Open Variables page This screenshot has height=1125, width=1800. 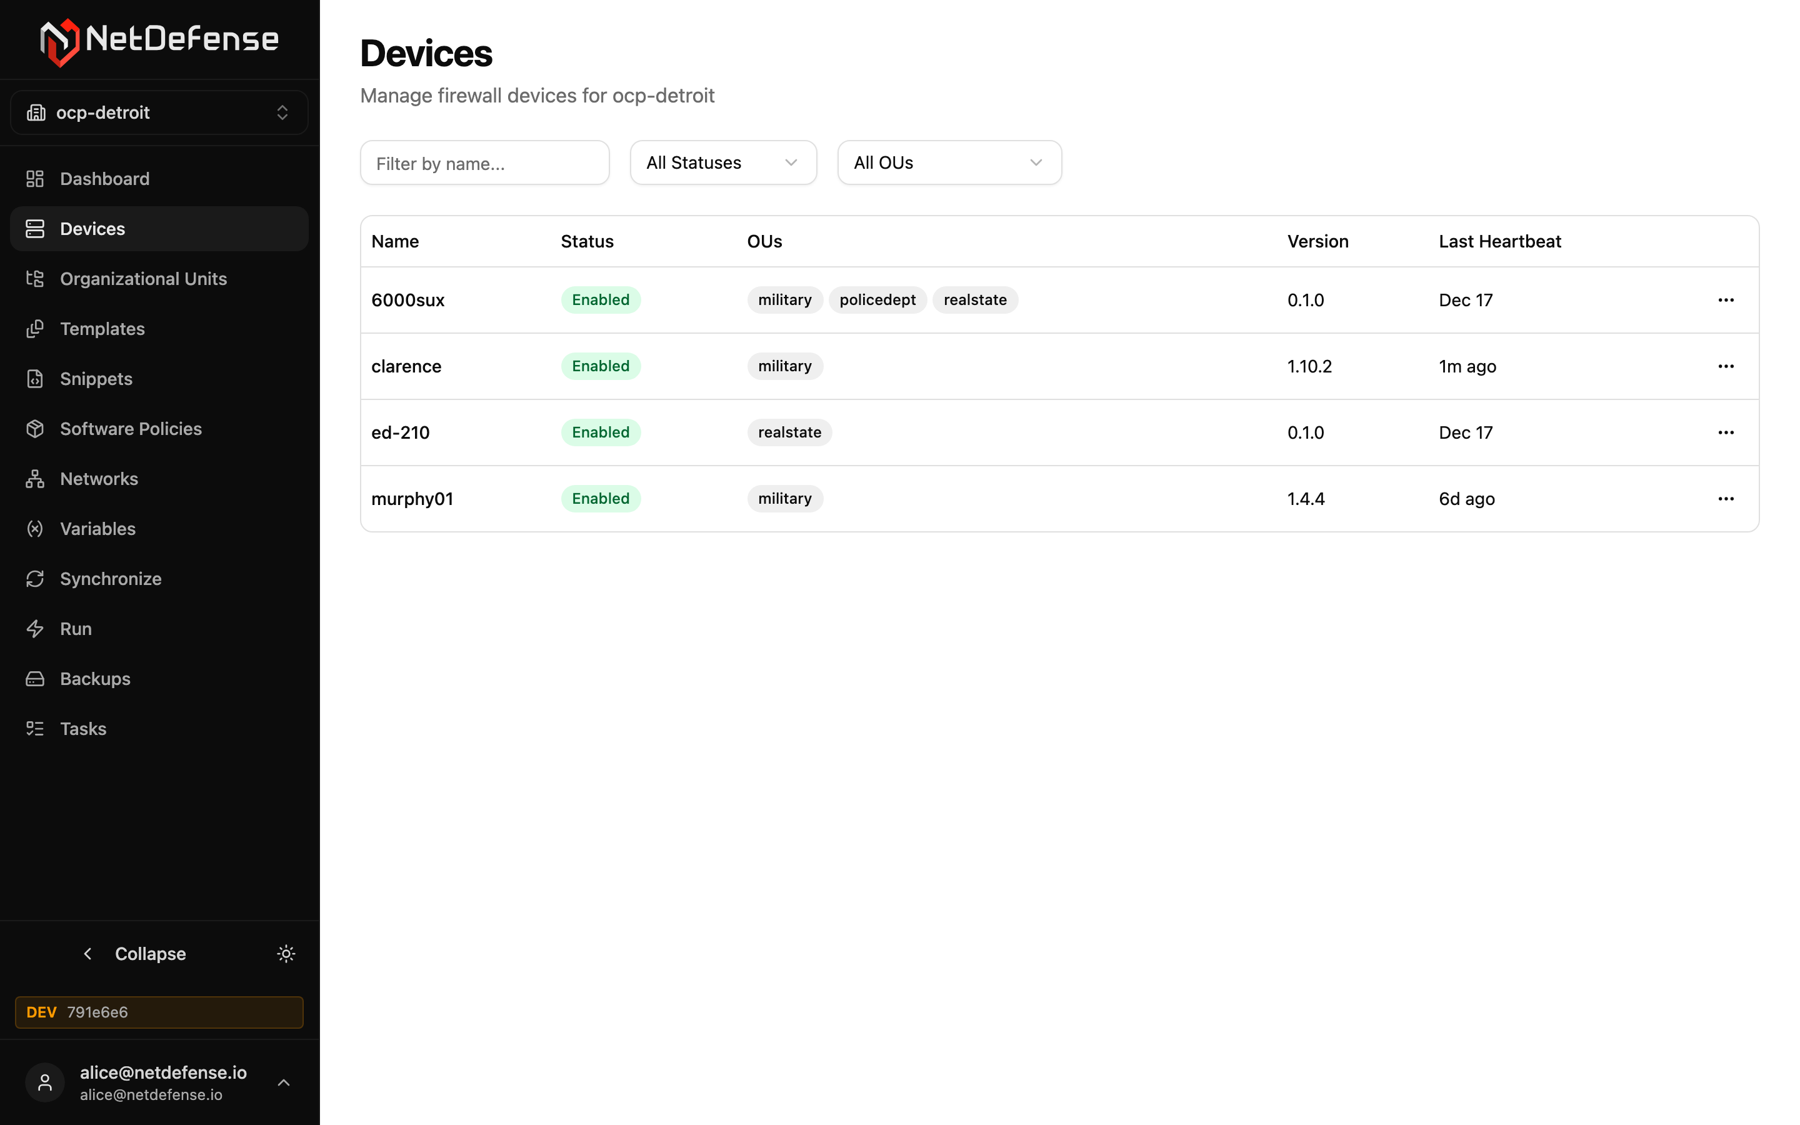pos(159,528)
